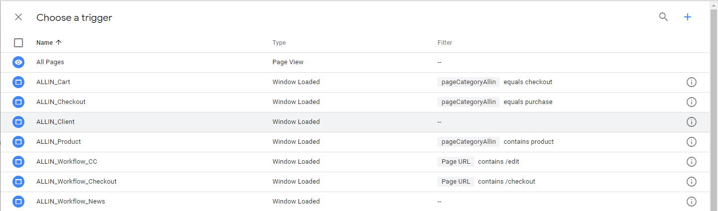Open info icon for ALLIN_Client trigger
This screenshot has height=211, width=718.
[691, 122]
